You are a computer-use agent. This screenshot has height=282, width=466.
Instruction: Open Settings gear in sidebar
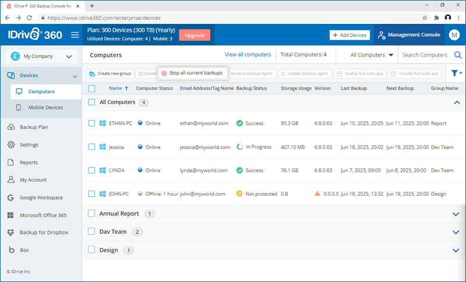pyautogui.click(x=29, y=144)
